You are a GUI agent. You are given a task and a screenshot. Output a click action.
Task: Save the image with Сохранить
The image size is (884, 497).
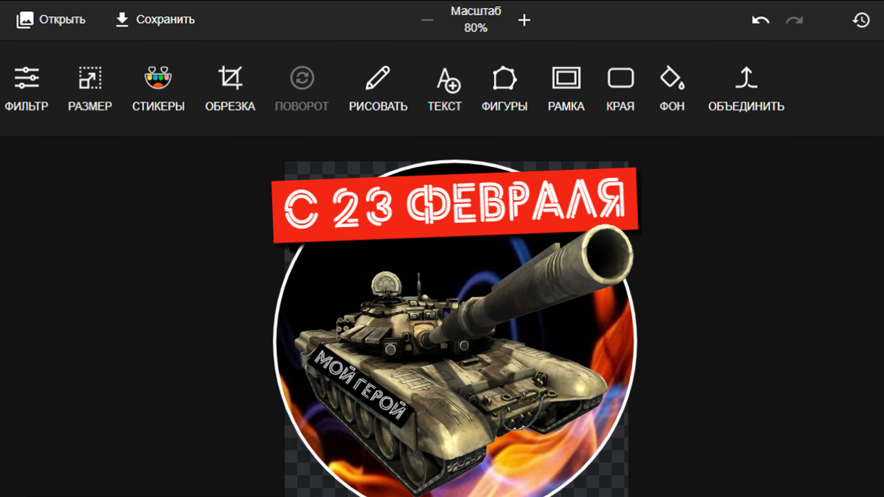pos(153,19)
